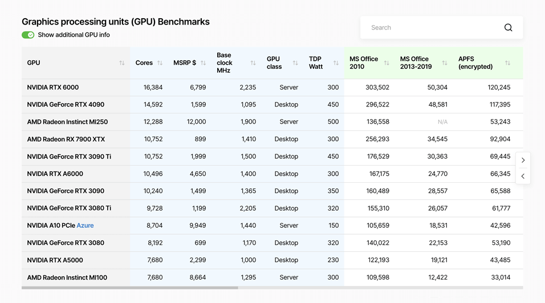
Task: Toggle Show additional GPU info switch
Action: pyautogui.click(x=28, y=35)
